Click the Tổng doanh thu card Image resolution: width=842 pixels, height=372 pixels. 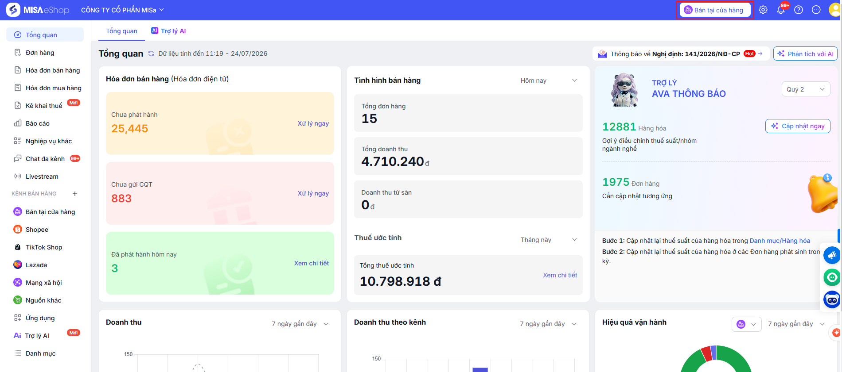(x=468, y=156)
